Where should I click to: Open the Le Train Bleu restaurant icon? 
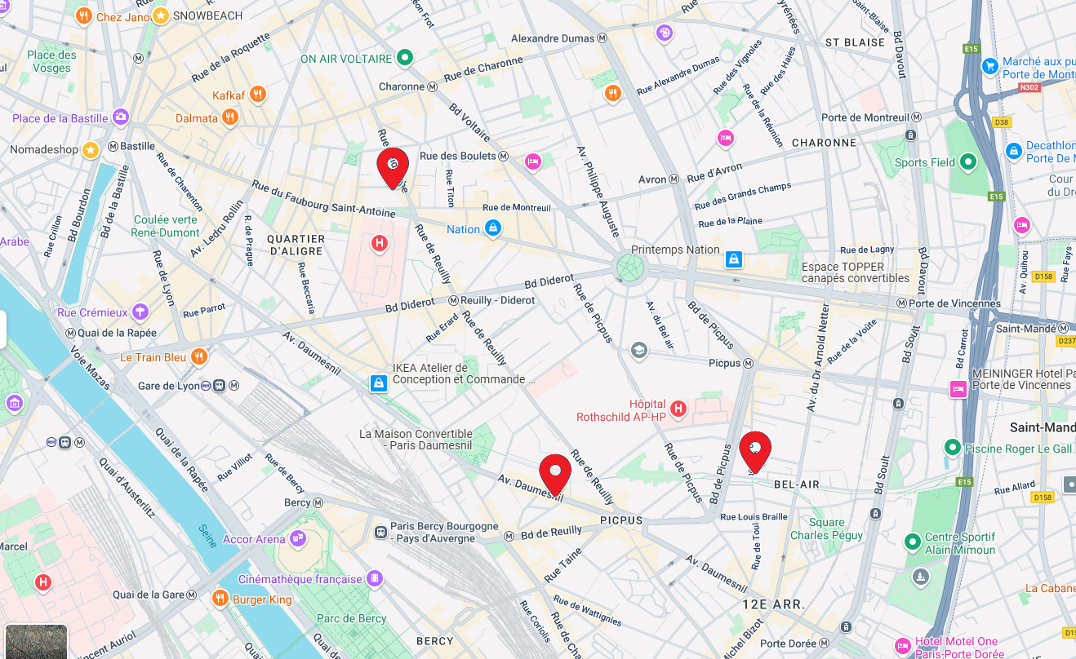[x=198, y=357]
